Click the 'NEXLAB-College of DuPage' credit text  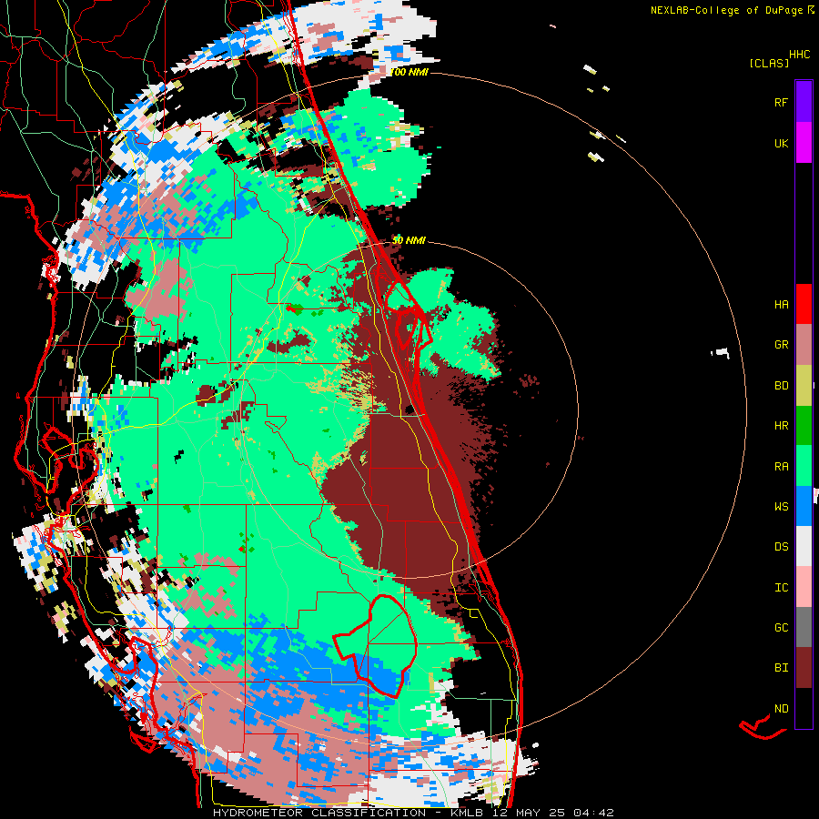pyautogui.click(x=726, y=10)
